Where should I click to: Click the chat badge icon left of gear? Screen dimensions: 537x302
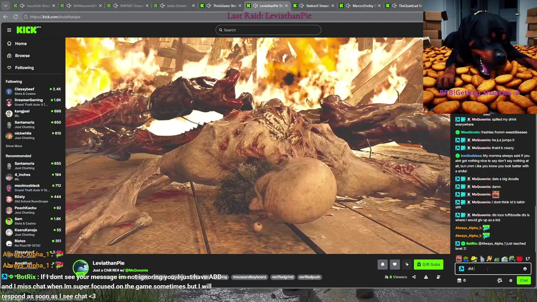[x=499, y=281]
